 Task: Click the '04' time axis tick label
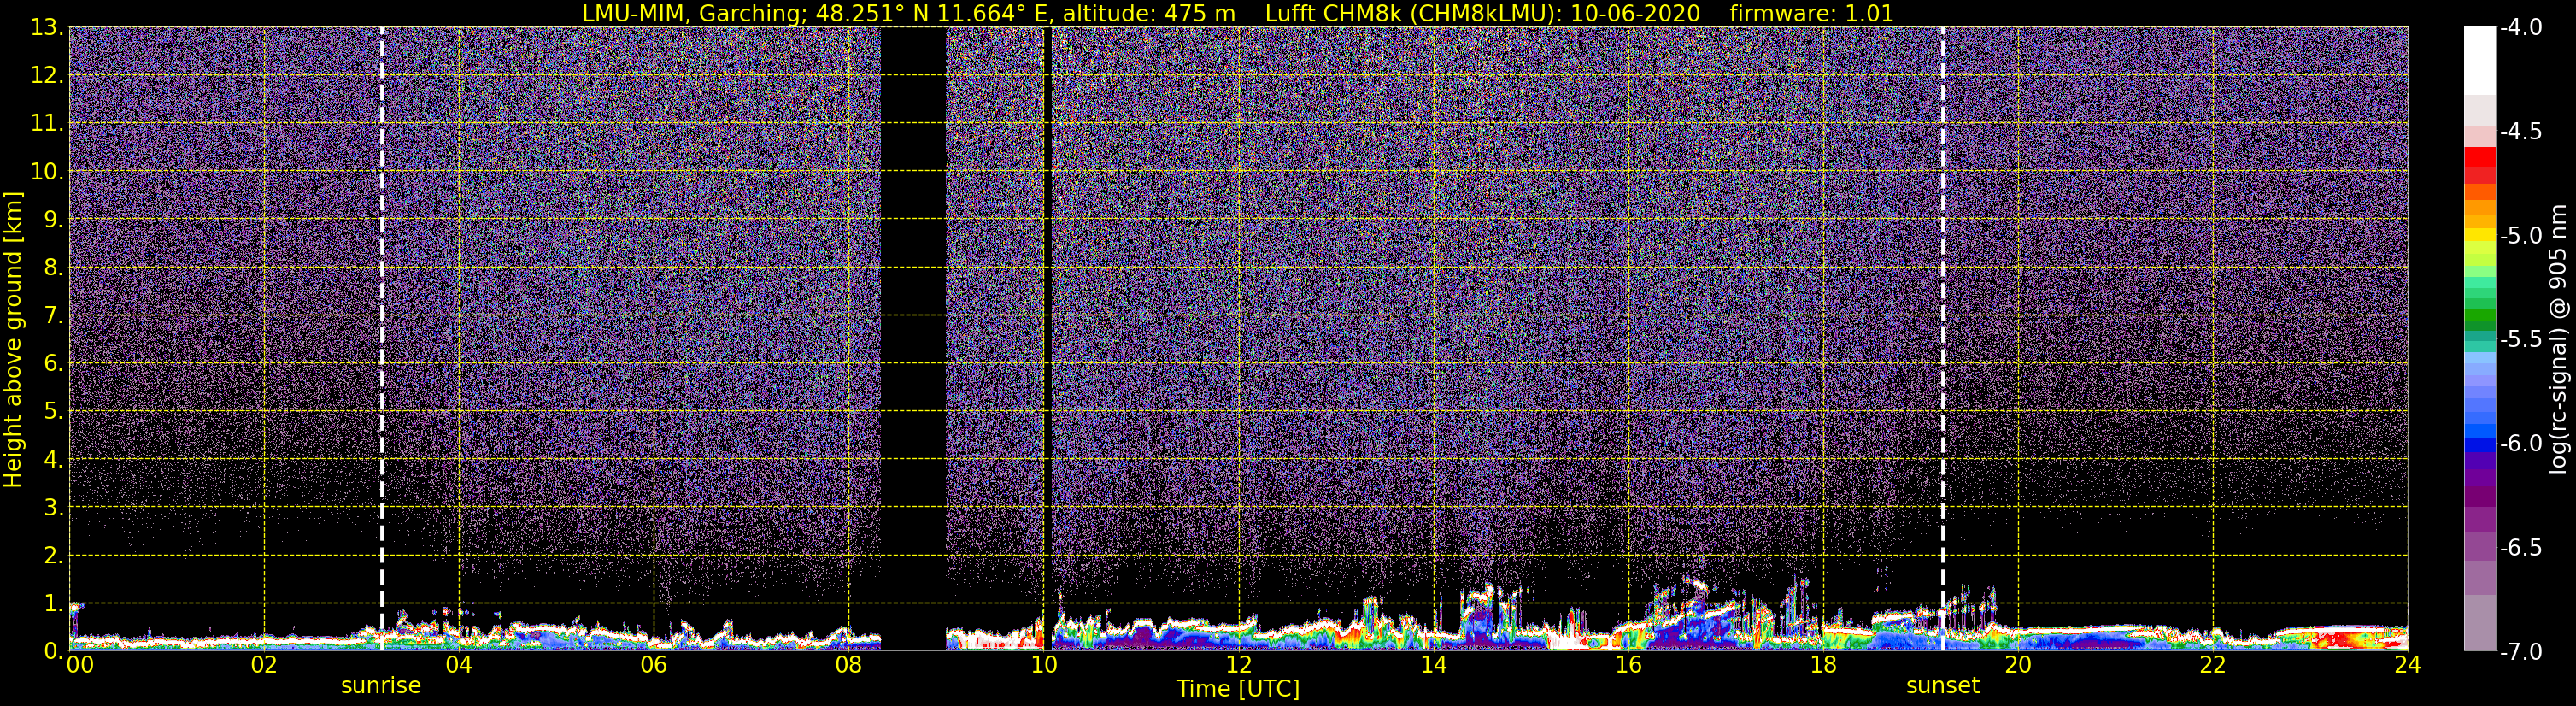(x=458, y=665)
